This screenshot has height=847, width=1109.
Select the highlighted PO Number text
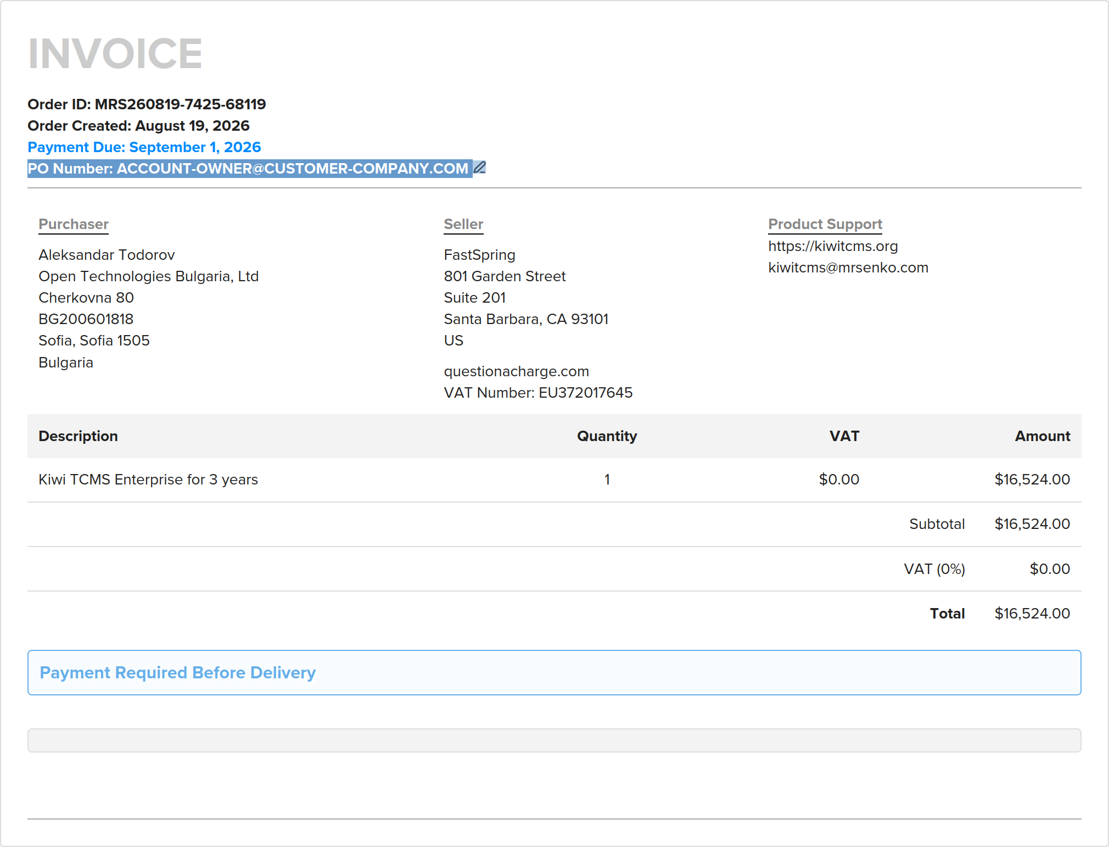(248, 168)
